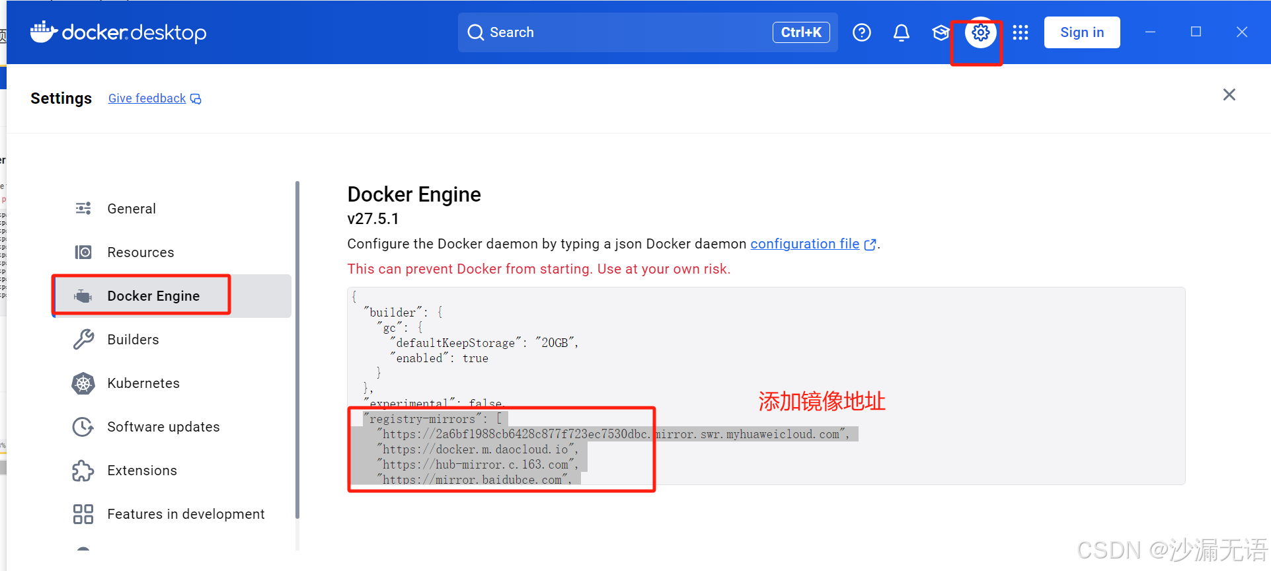This screenshot has width=1271, height=571.
Task: Select the Extensions settings tab
Action: point(172,471)
